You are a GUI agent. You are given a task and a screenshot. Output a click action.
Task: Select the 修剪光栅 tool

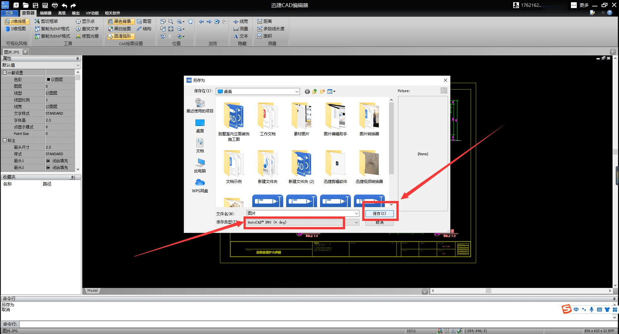pos(87,36)
